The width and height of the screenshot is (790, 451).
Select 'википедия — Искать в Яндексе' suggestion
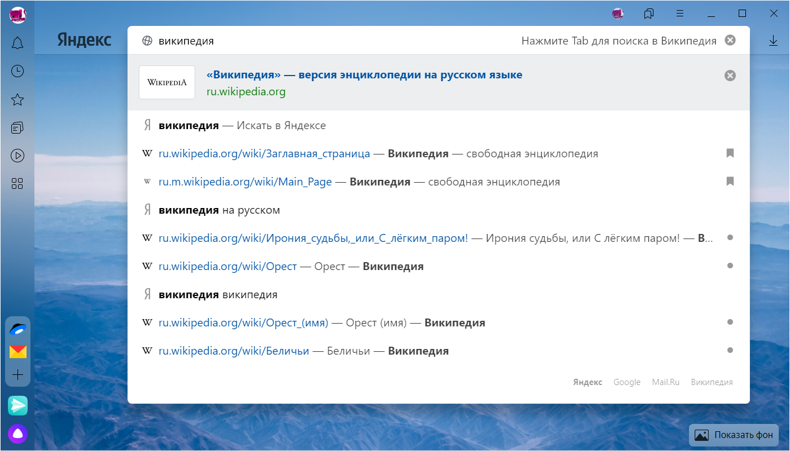click(x=438, y=125)
